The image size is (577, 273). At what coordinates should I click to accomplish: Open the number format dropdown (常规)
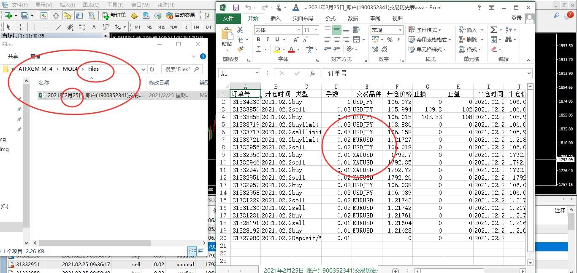(x=400, y=30)
